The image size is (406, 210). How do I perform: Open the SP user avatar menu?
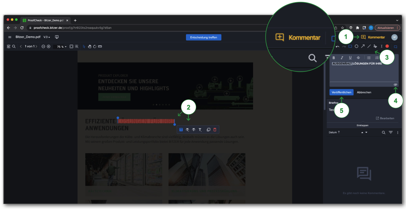click(394, 37)
